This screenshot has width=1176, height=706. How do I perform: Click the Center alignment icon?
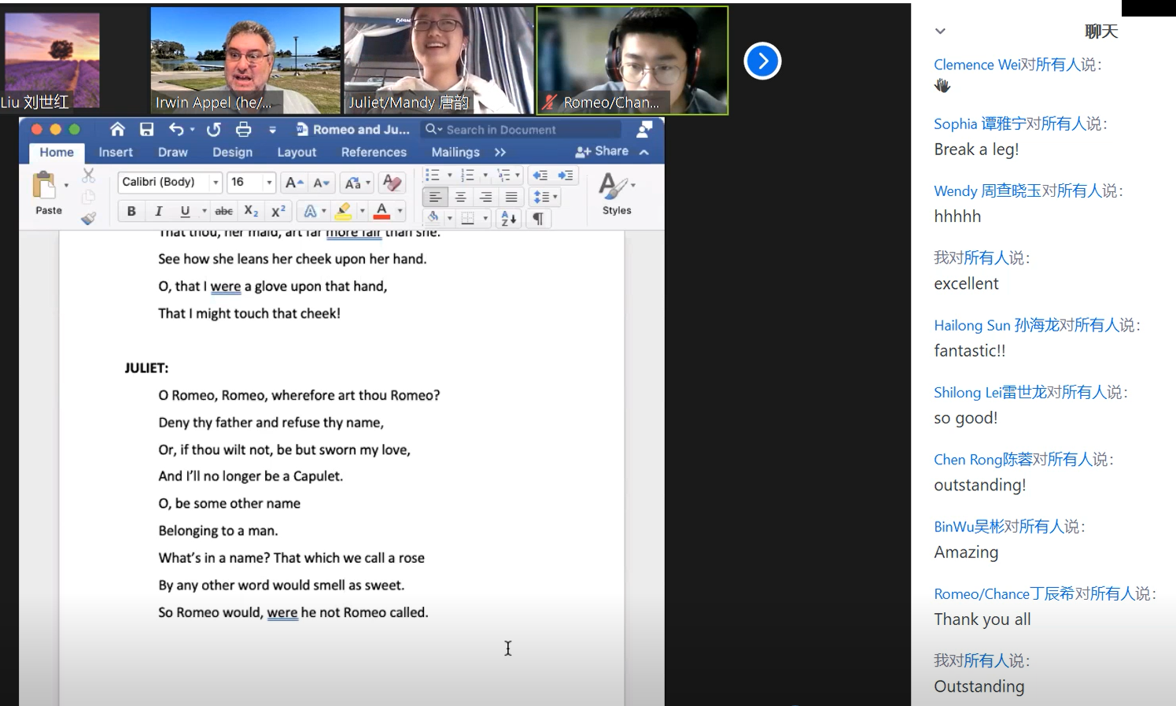click(461, 197)
